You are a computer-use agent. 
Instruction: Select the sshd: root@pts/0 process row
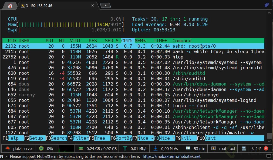click(x=133, y=46)
